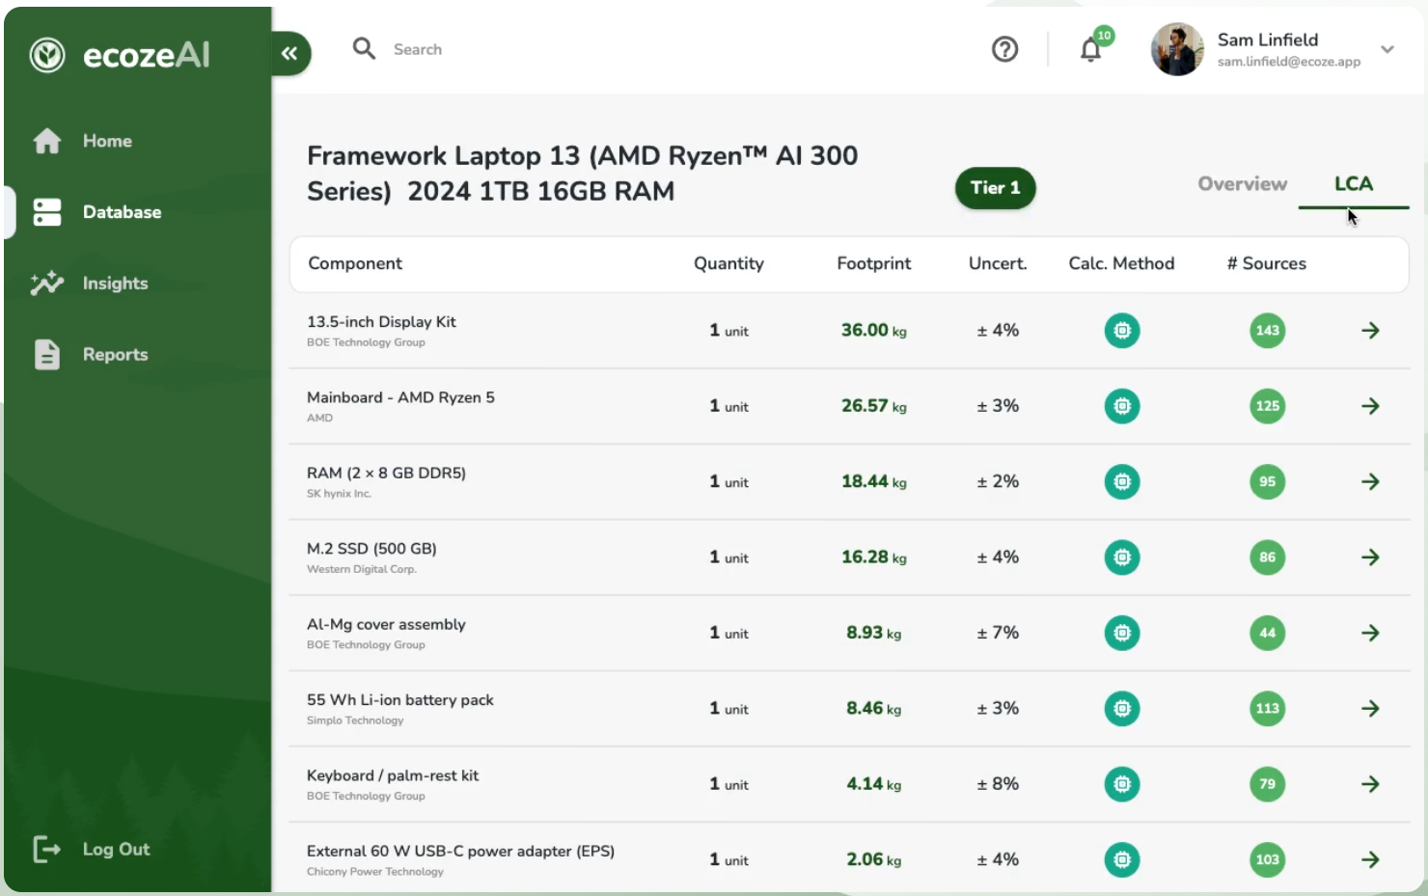Click calc method icon for Mainboard row

click(x=1121, y=406)
